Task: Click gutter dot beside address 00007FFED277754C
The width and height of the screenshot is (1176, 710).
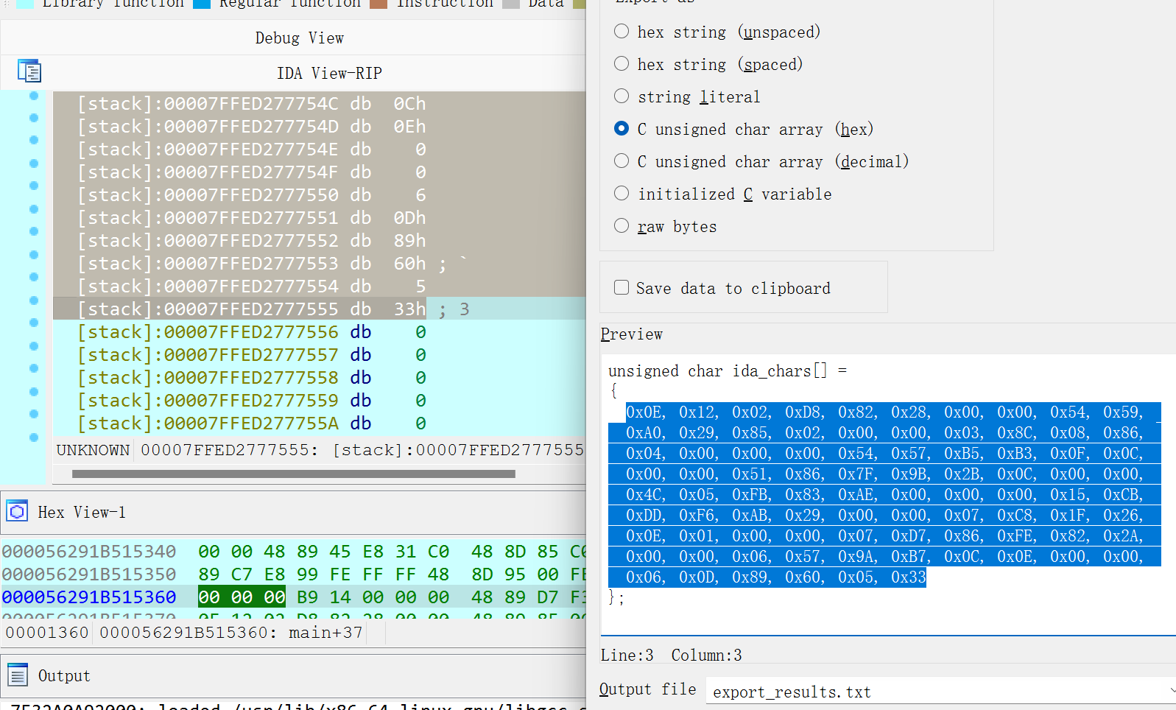Action: tap(34, 96)
